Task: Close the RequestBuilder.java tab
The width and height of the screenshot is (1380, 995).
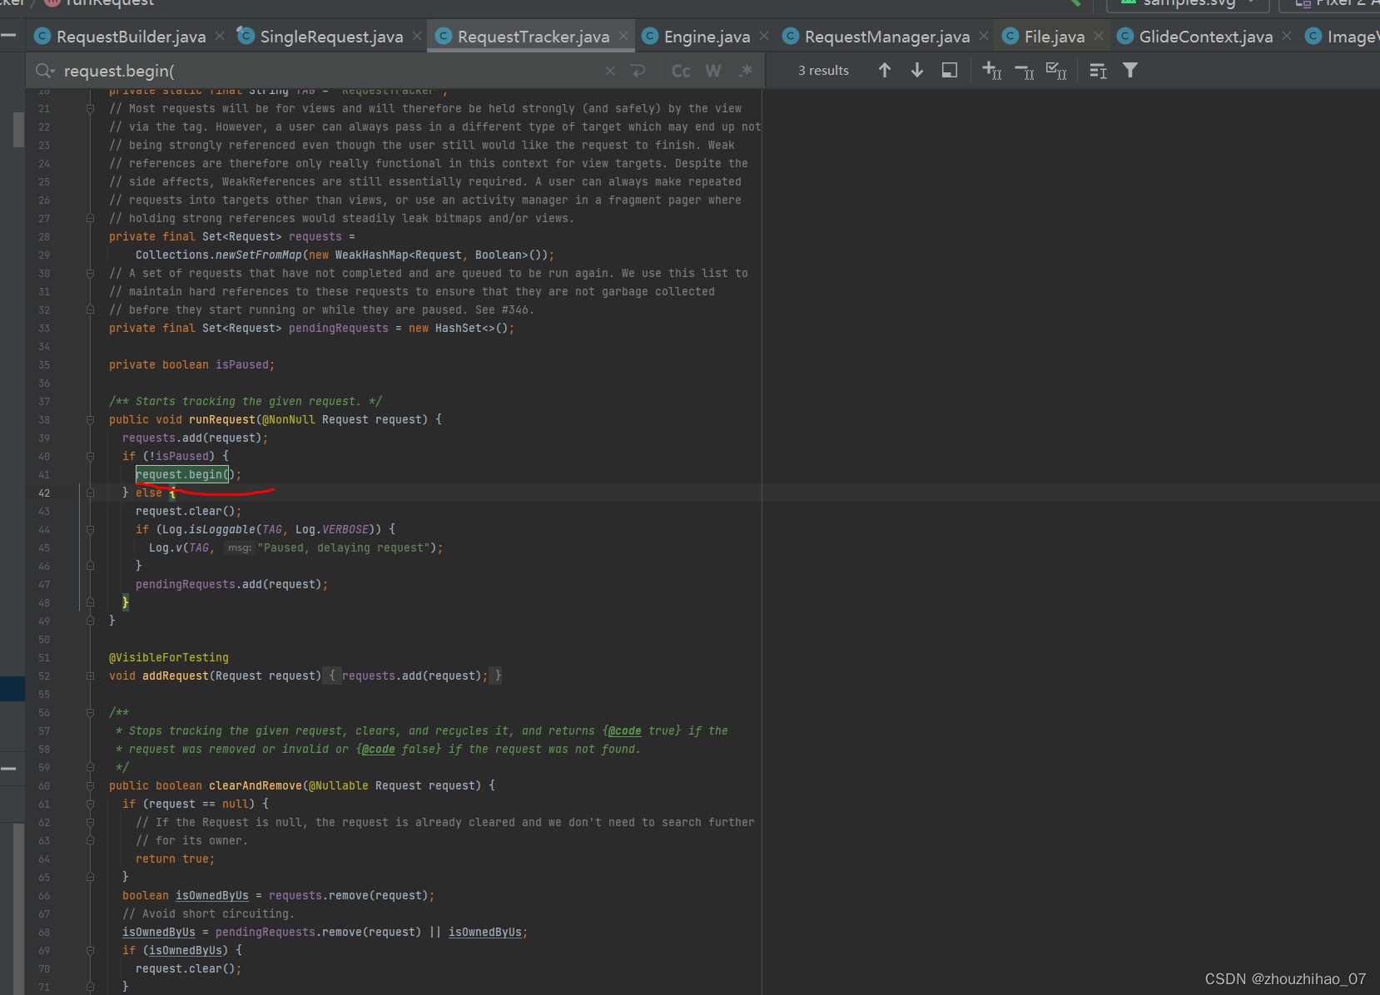Action: 220,36
